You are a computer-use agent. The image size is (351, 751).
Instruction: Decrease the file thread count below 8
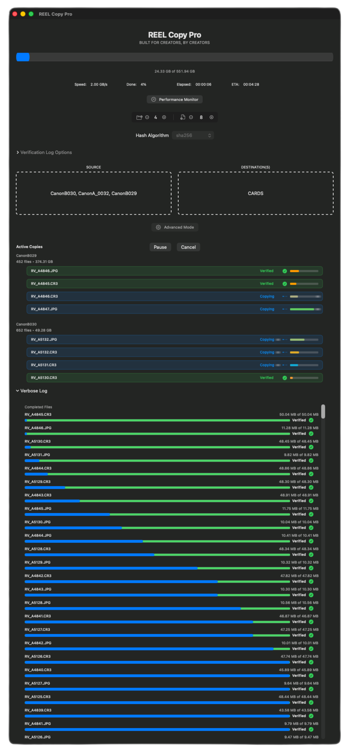coord(191,117)
